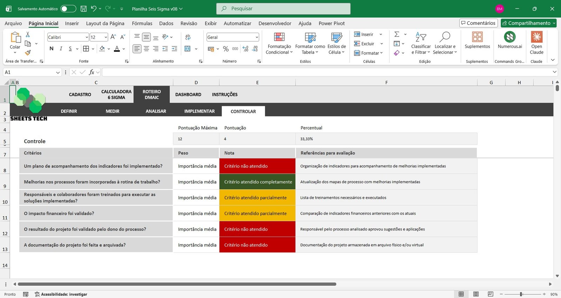Switch to the Inserir ribbon tab
Image resolution: width=561 pixels, height=298 pixels.
click(x=72, y=23)
